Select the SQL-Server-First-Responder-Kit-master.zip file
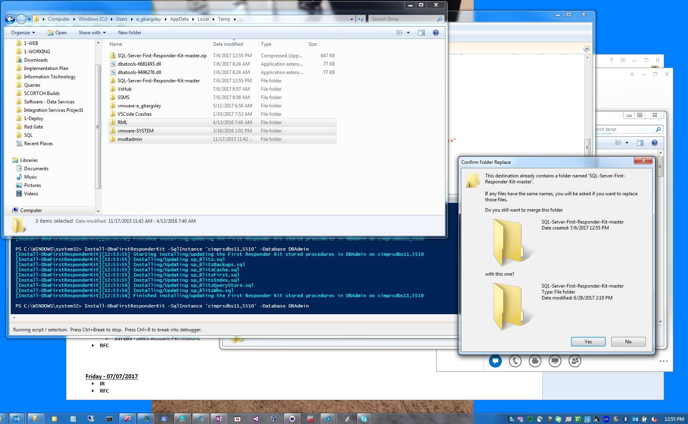The height and width of the screenshot is (424, 688). click(x=161, y=56)
